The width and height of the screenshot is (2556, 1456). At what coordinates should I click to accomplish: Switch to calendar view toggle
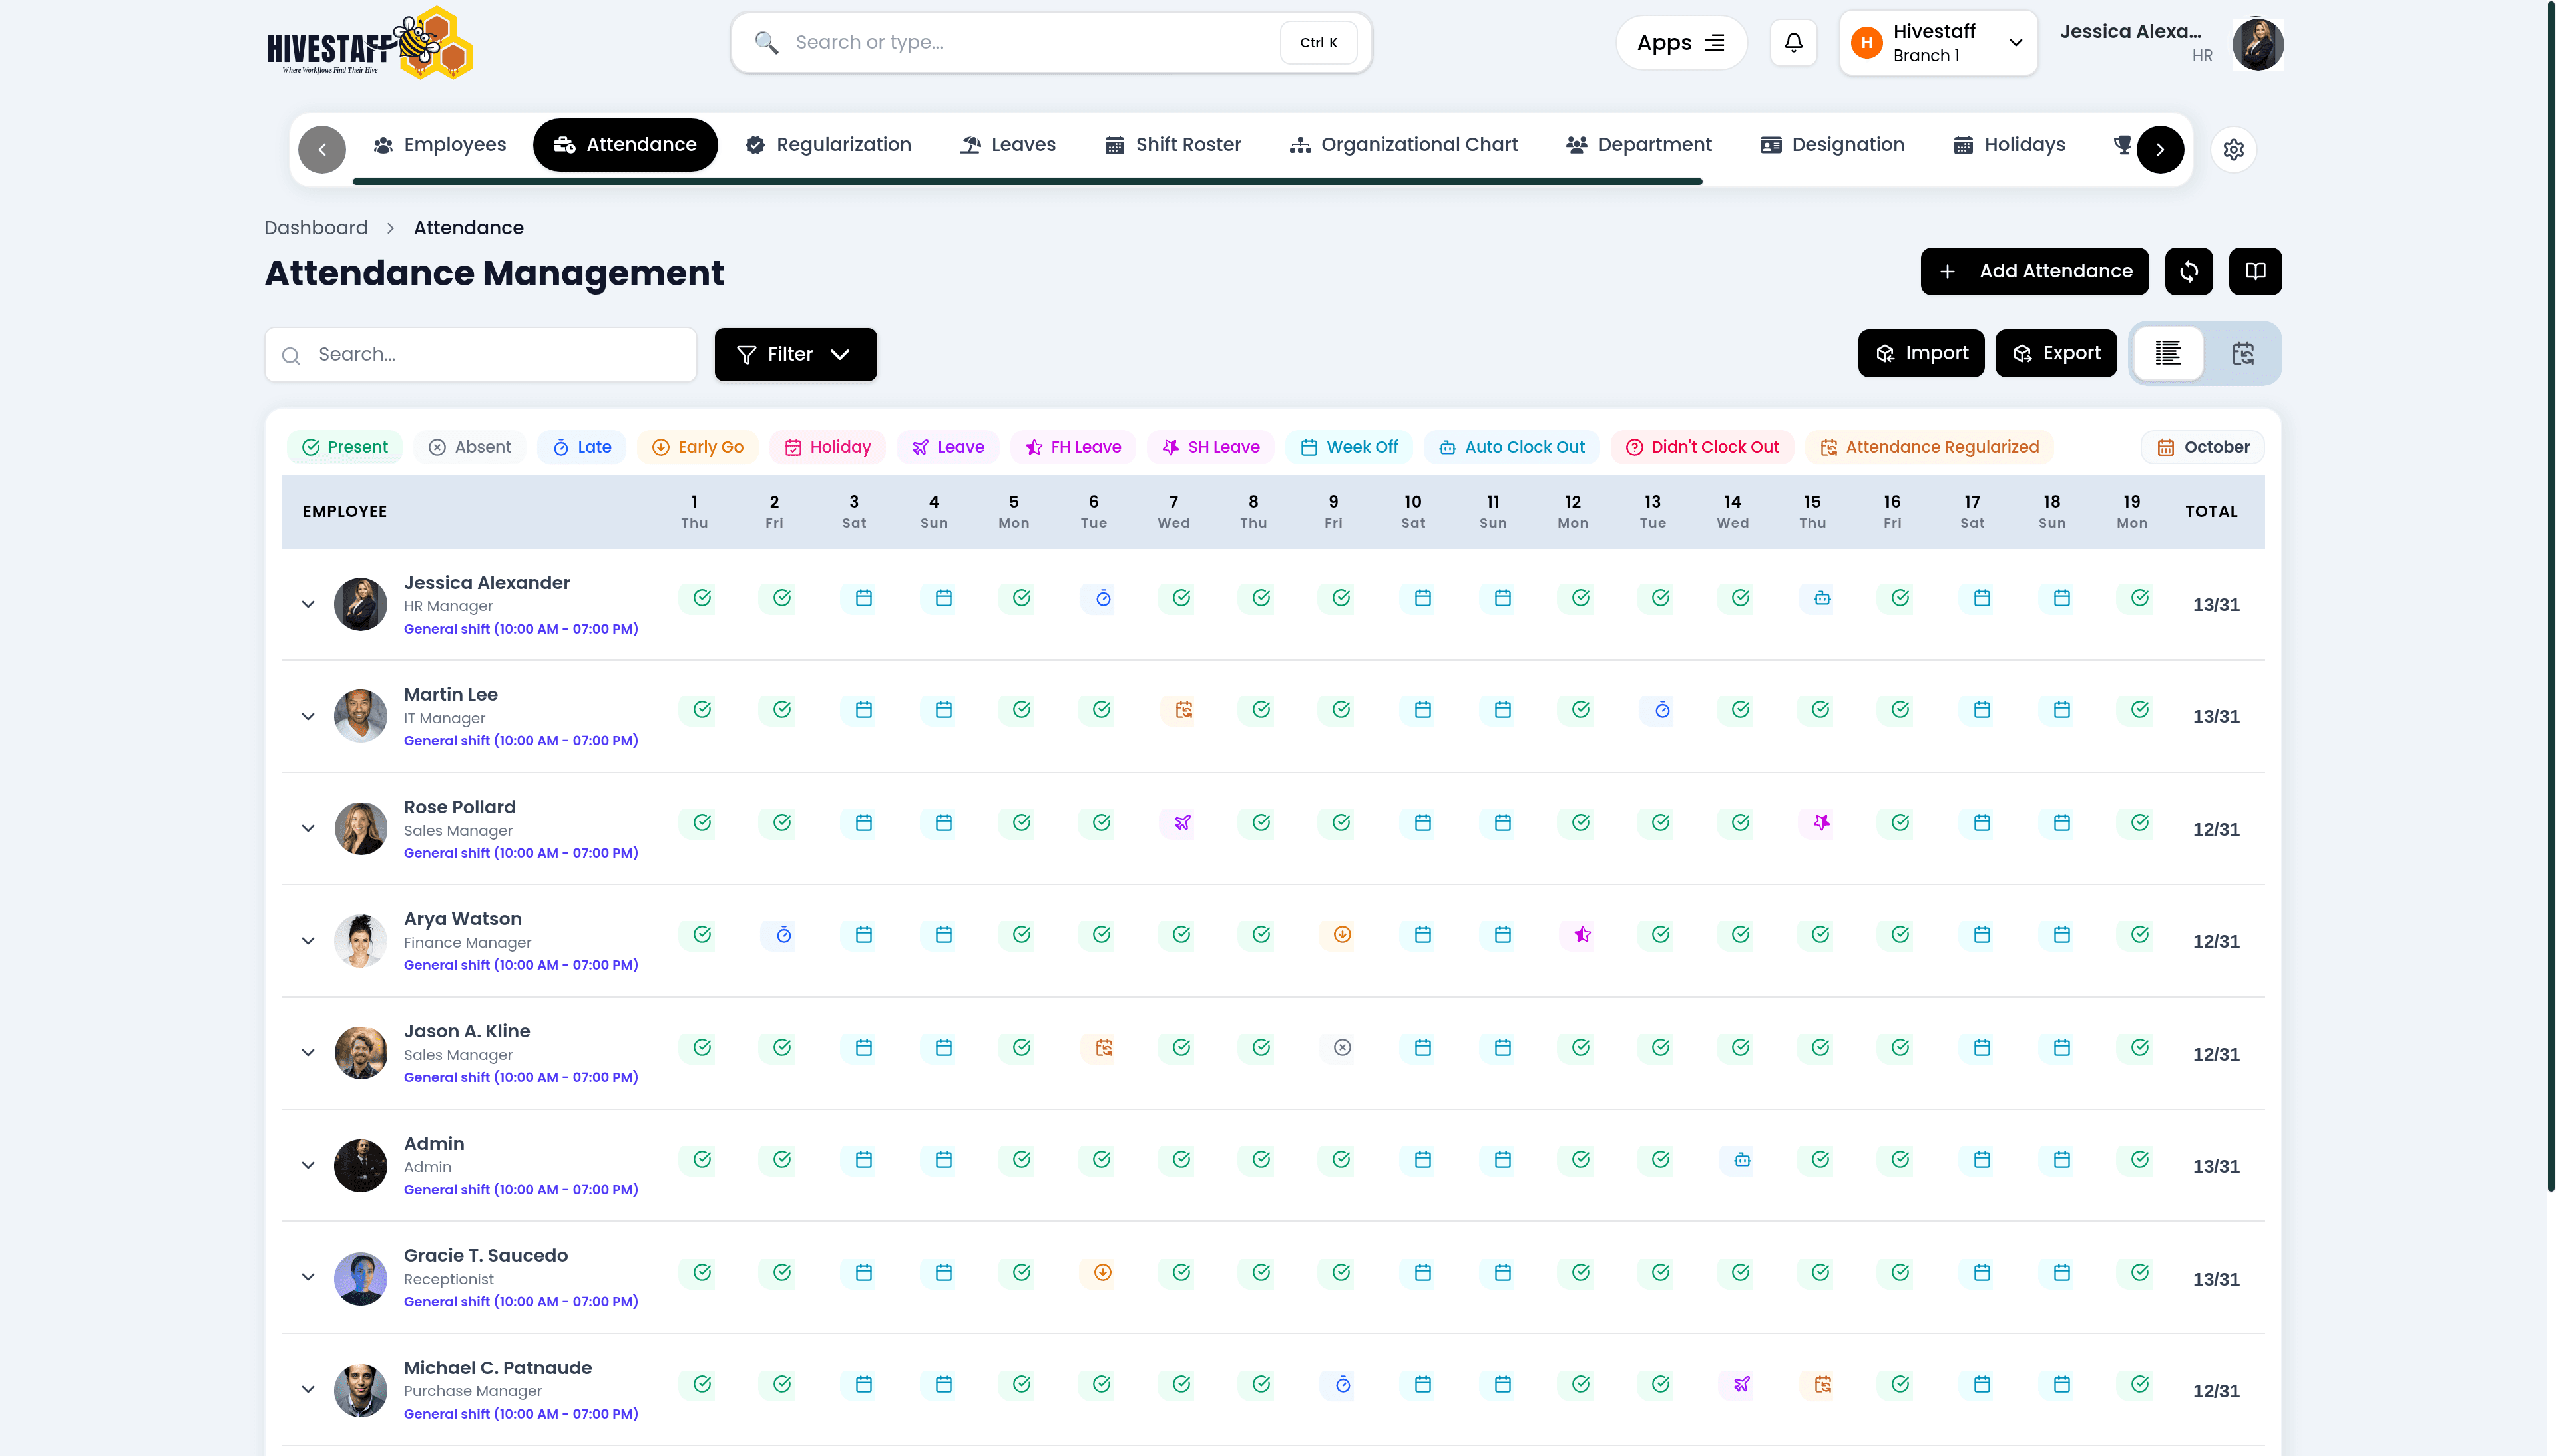point(2242,353)
